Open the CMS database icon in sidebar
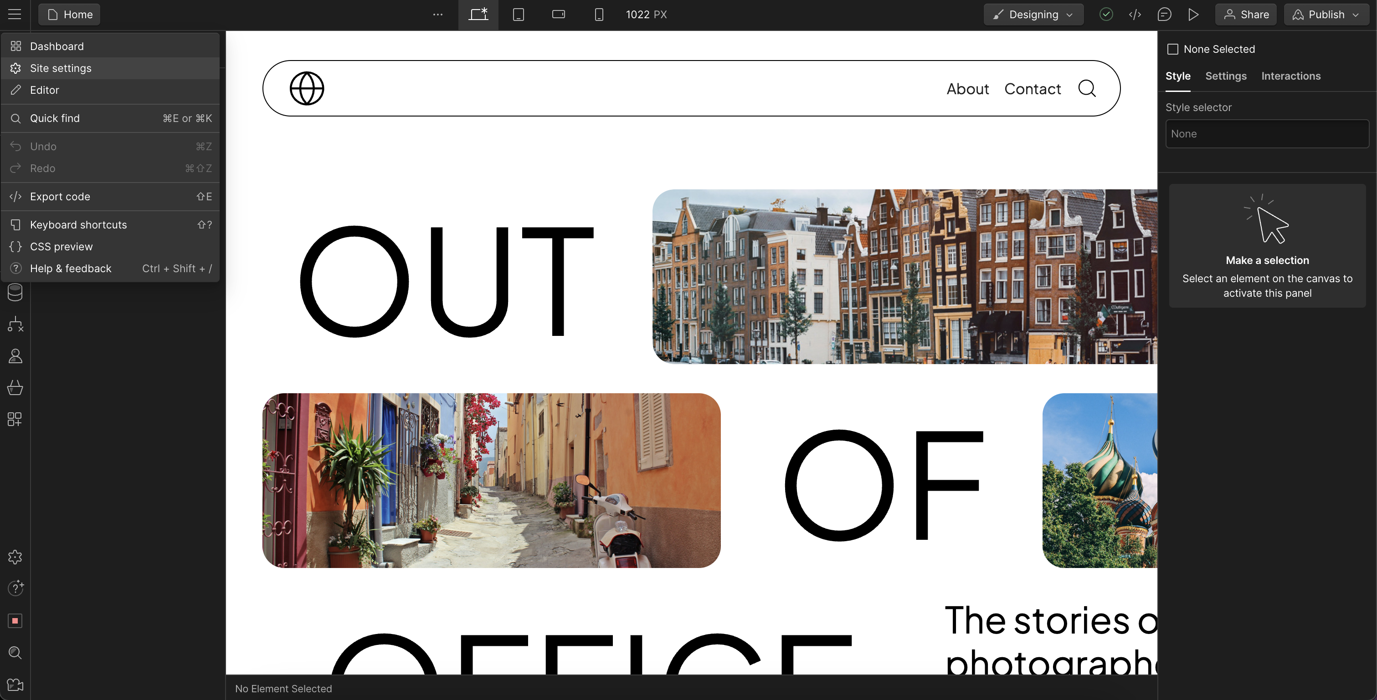Image resolution: width=1377 pixels, height=700 pixels. pyautogui.click(x=15, y=293)
